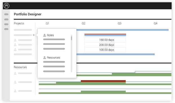Click the Q1 column header

[x=48, y=23]
